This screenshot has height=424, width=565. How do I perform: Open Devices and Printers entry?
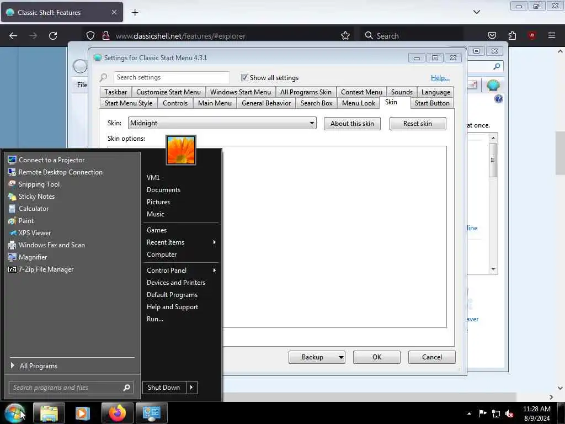click(176, 283)
